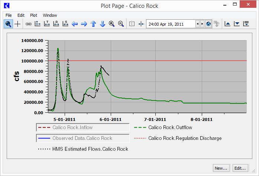The width and height of the screenshot is (259, 176).
Task: Pan the plot right with blue arrow
Action: pyautogui.click(x=84, y=24)
